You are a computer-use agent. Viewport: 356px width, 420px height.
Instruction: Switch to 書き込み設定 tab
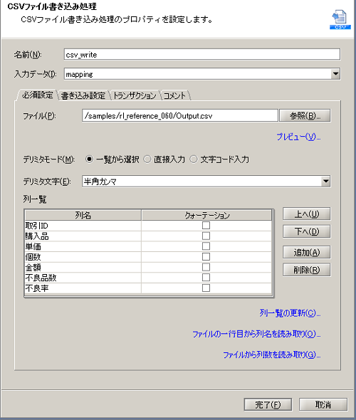click(x=83, y=95)
